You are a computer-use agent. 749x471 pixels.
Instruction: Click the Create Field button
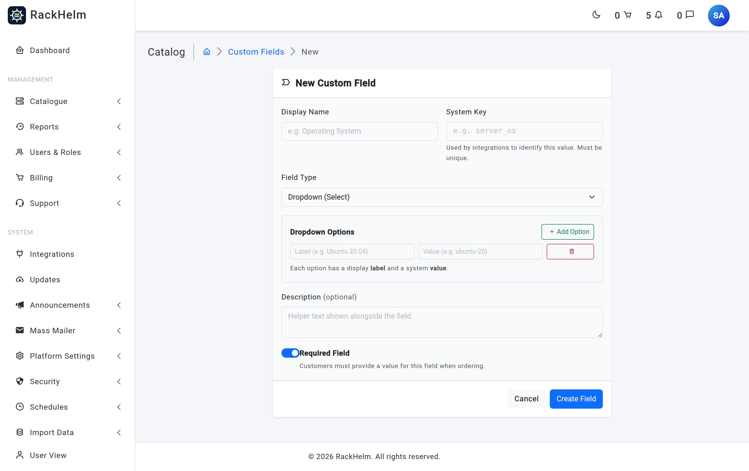tap(576, 399)
